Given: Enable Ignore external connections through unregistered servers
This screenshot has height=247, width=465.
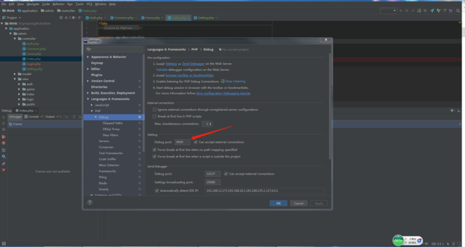Looking at the screenshot, I should [155, 110].
